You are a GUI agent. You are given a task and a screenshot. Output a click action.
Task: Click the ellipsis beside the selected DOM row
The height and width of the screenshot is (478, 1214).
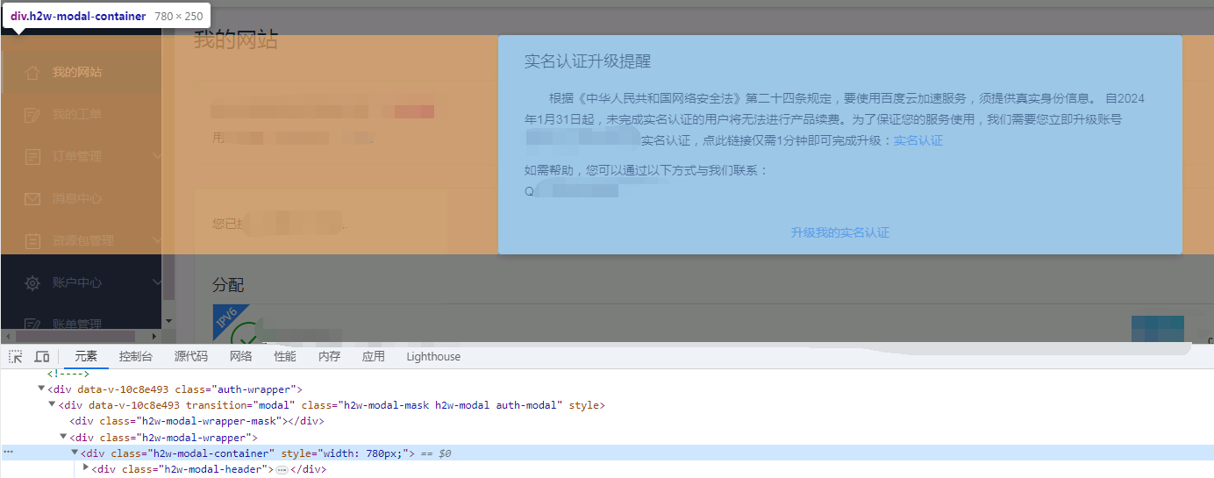8,453
